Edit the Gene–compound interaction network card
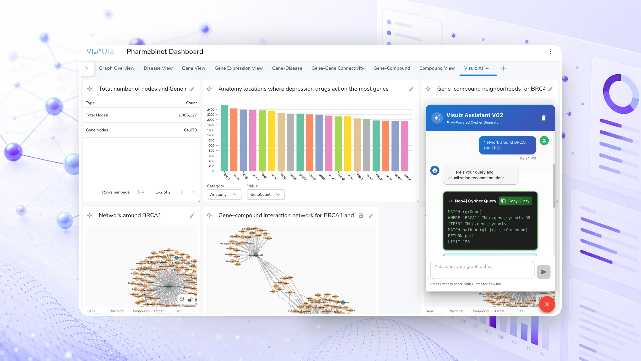 (371, 216)
